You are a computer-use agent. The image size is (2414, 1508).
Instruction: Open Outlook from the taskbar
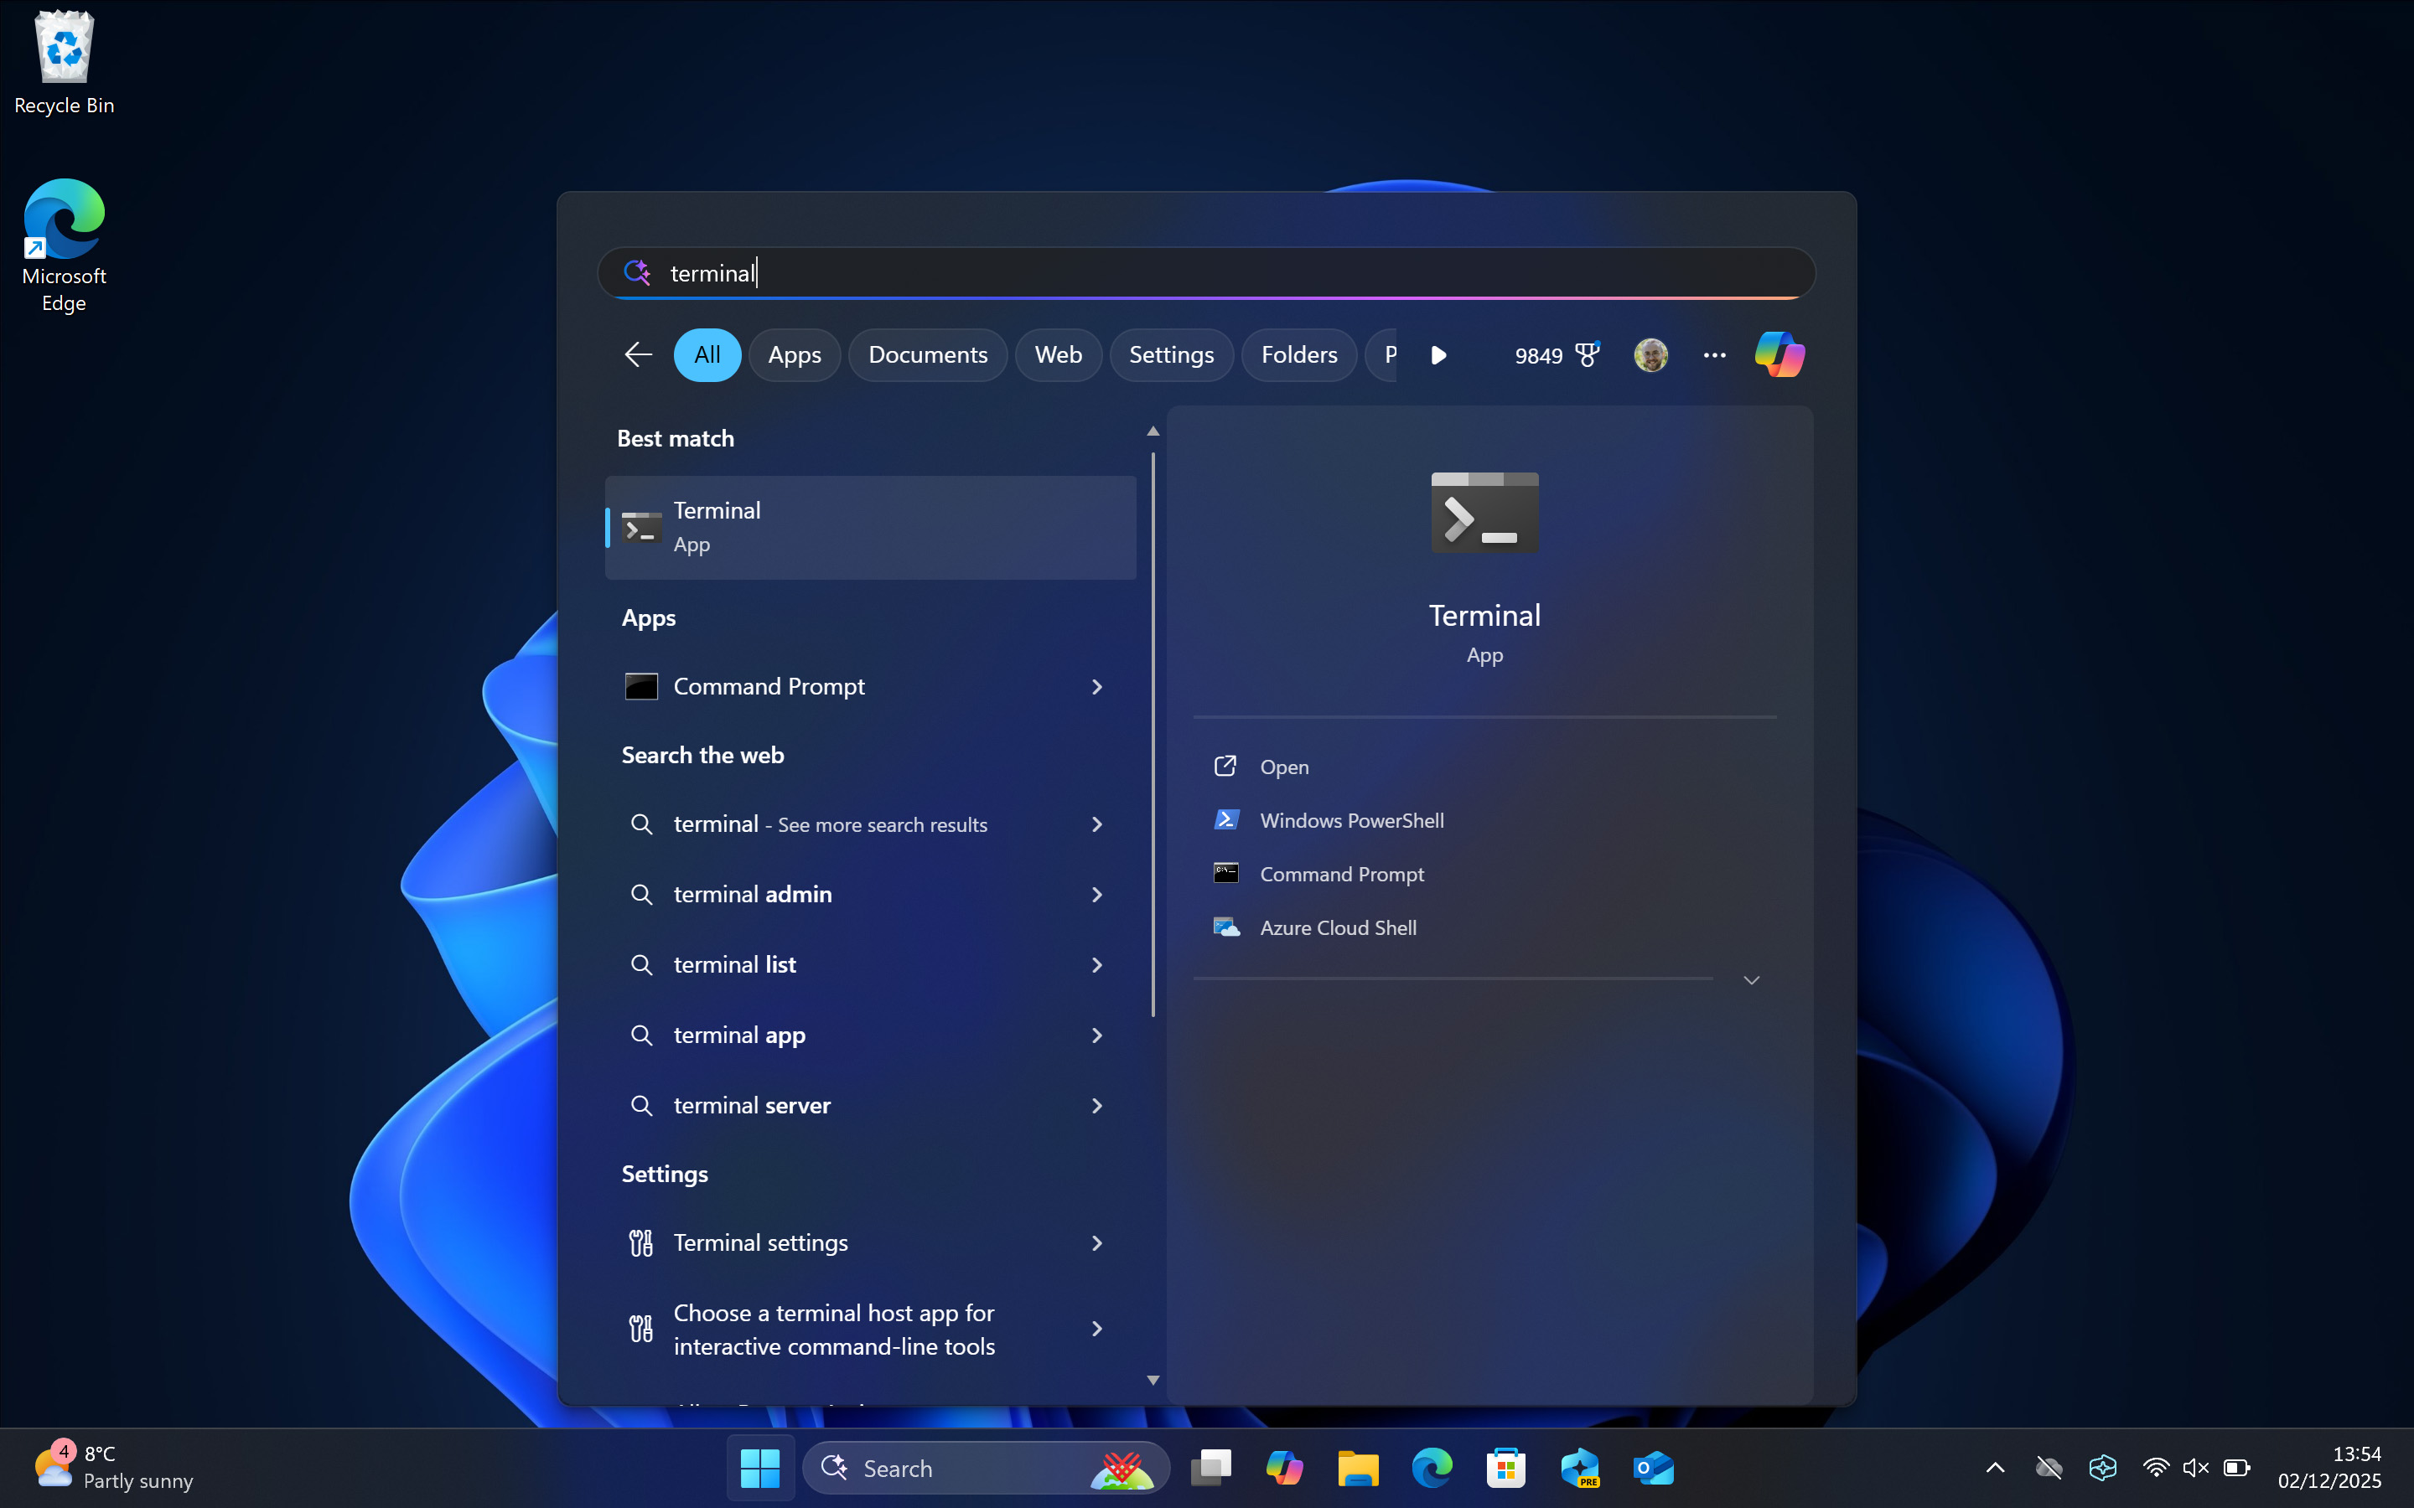click(x=1654, y=1467)
